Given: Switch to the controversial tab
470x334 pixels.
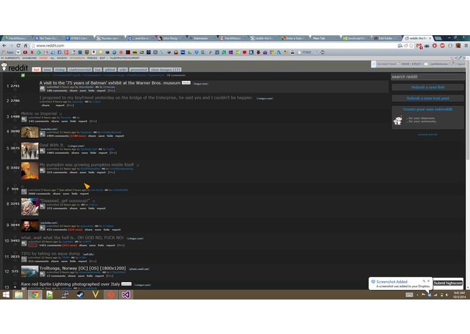Looking at the screenshot, I should (x=80, y=70).
